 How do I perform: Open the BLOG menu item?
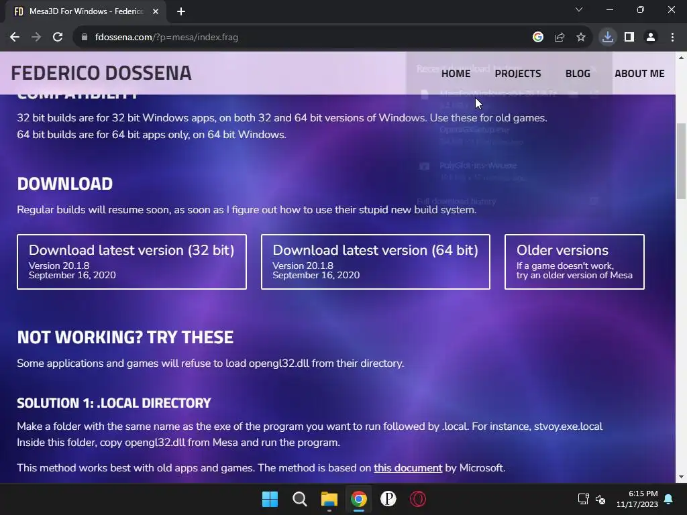coord(578,74)
